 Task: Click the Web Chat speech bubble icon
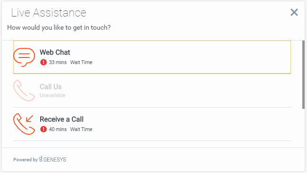tap(24, 58)
